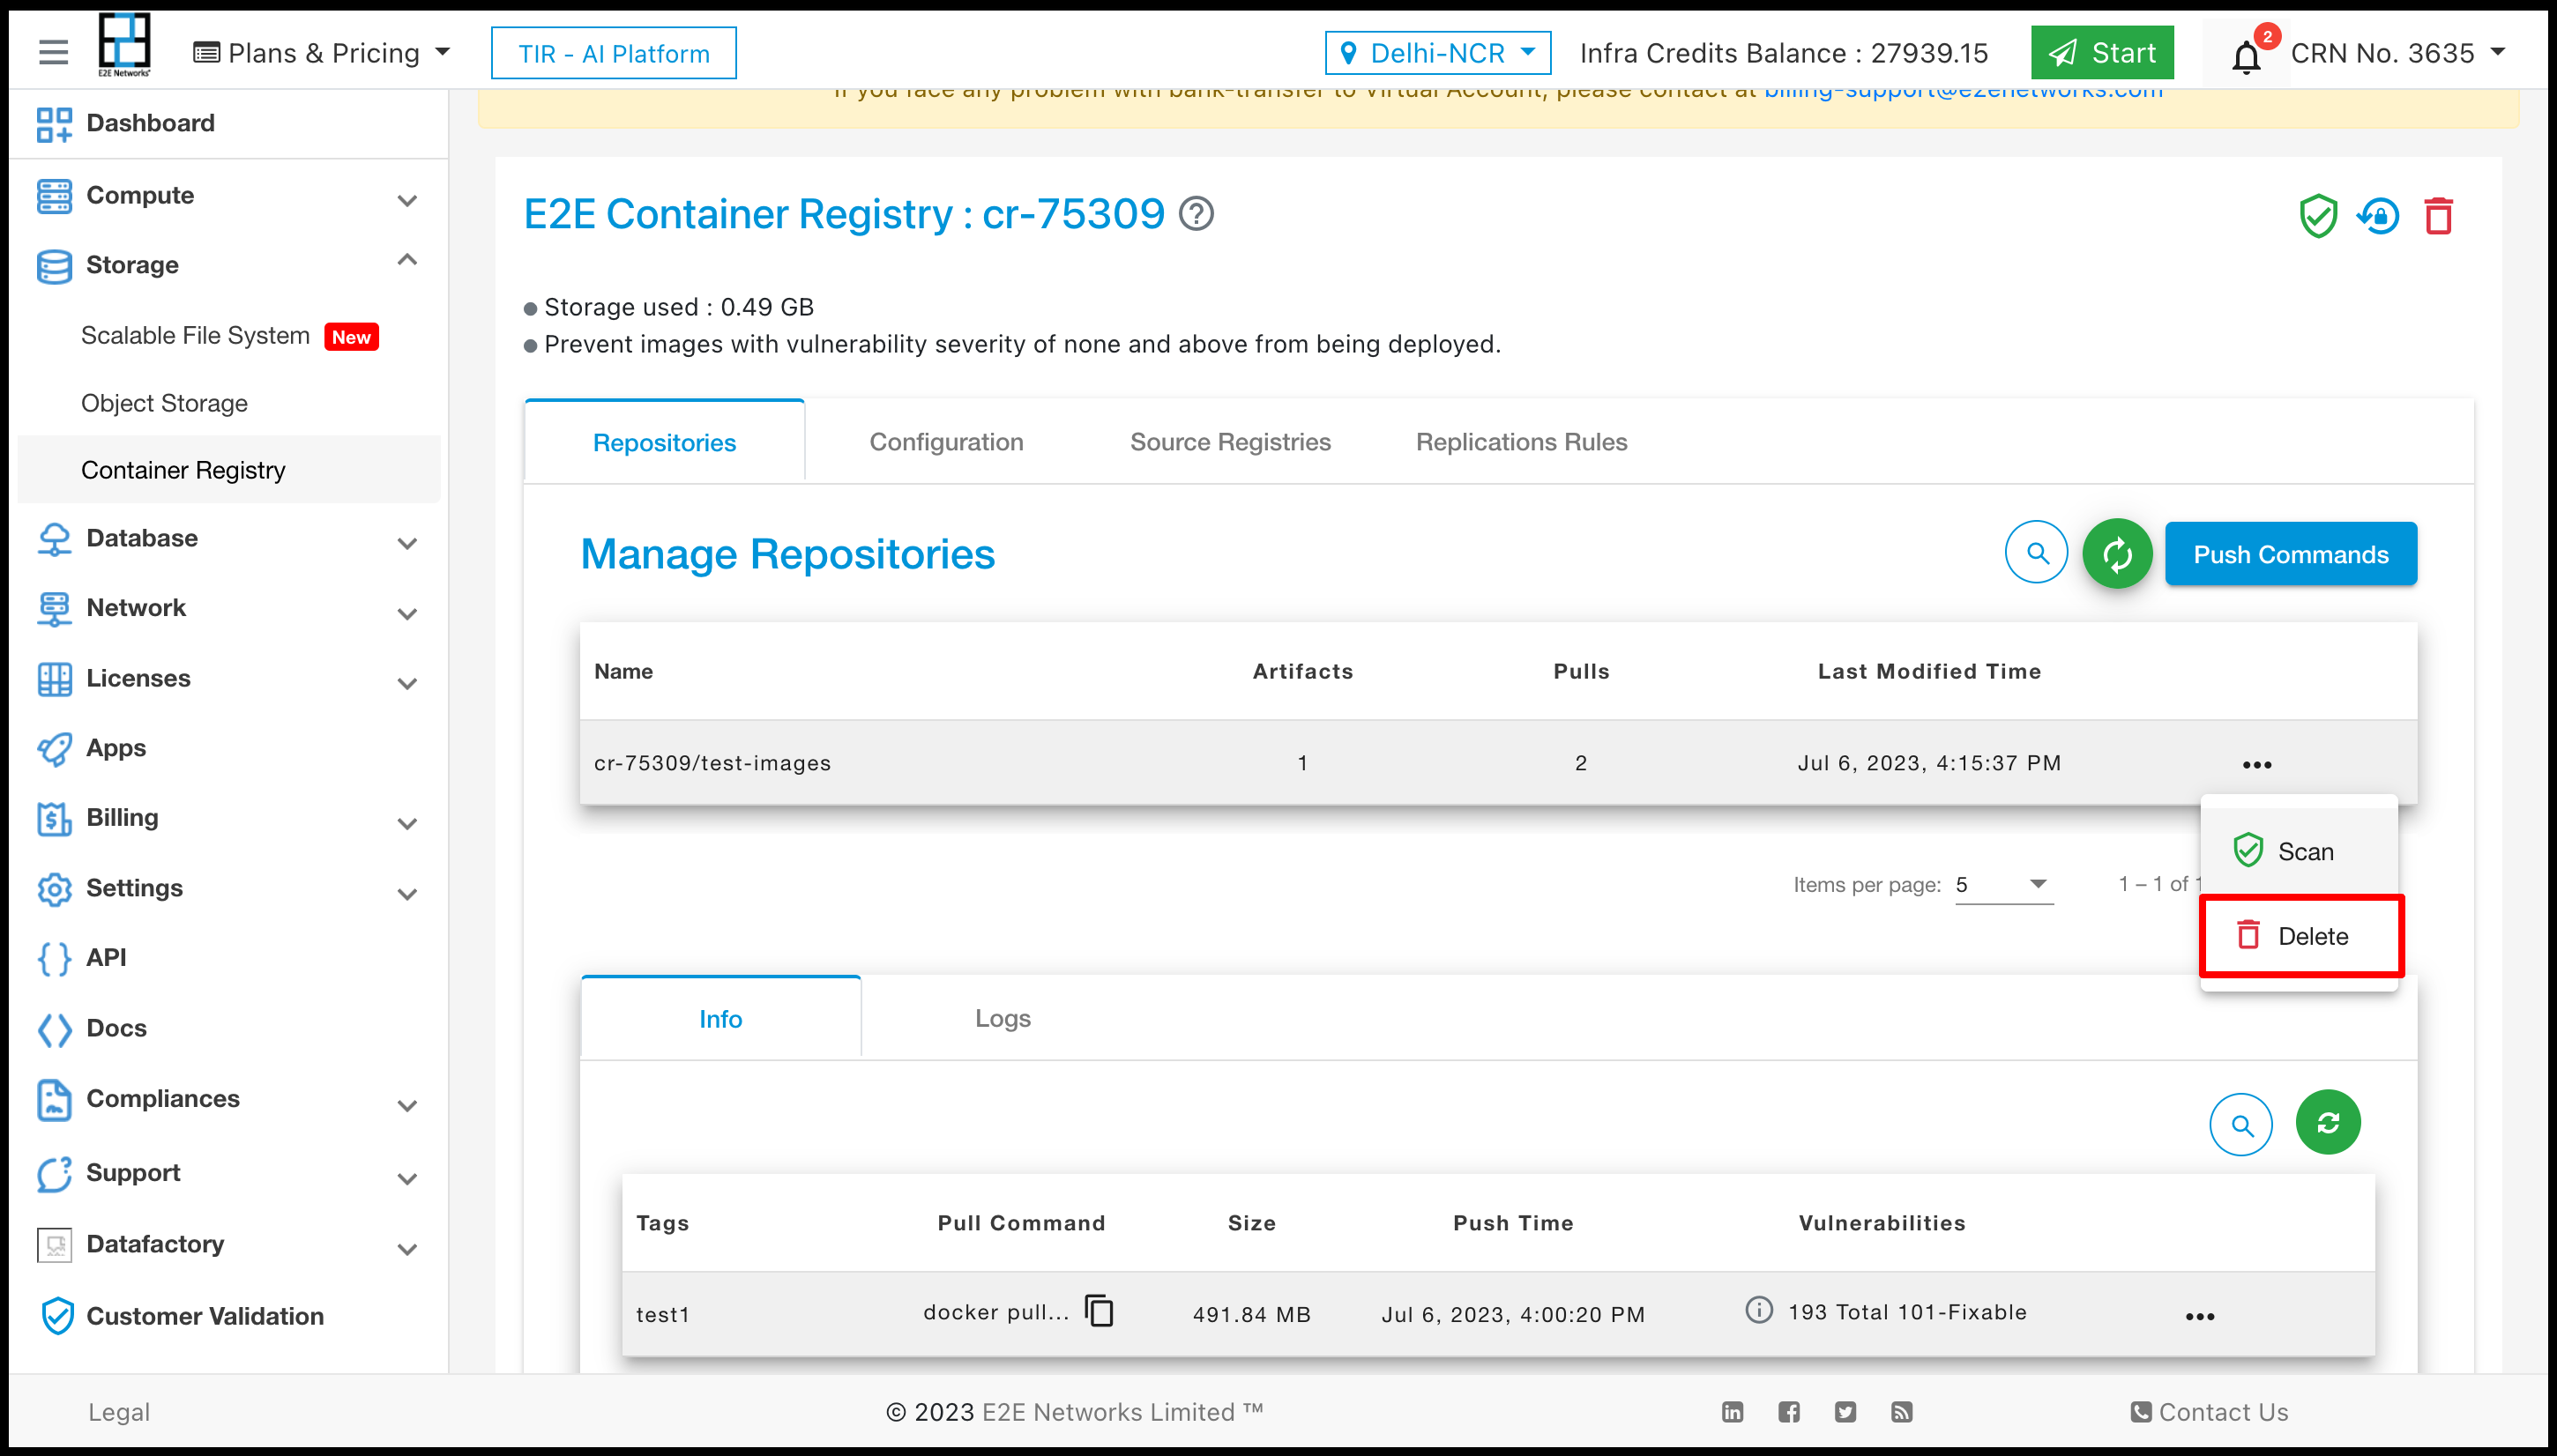Image resolution: width=2557 pixels, height=1456 pixels.
Task: Switch to the Replications Rules tab
Action: (1521, 442)
